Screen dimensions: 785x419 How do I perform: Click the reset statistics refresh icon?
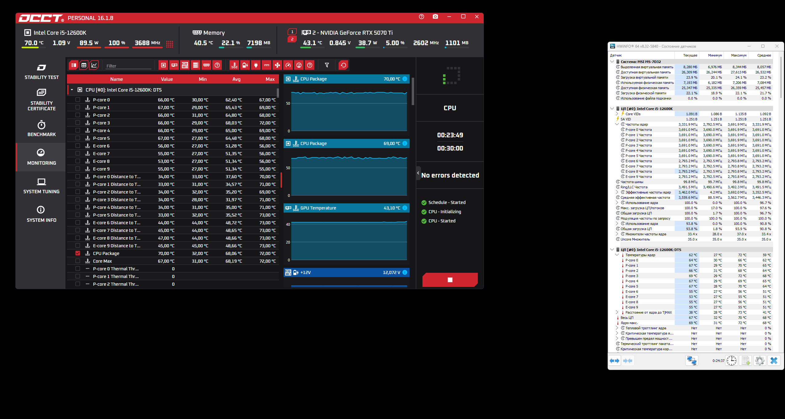click(x=343, y=65)
